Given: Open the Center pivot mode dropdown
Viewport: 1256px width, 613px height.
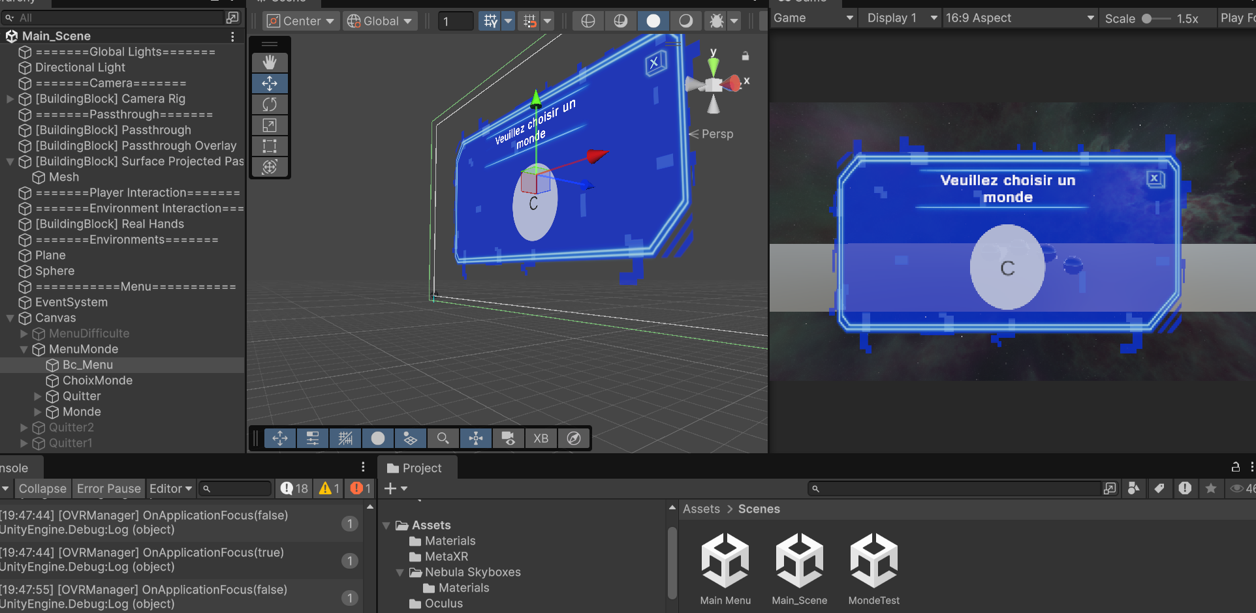Looking at the screenshot, I should pos(301,22).
